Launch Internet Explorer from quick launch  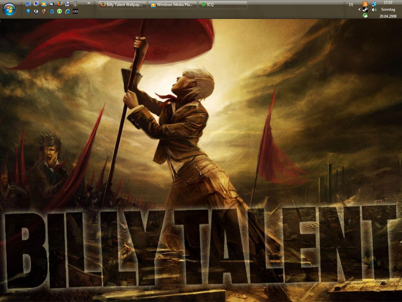point(68,11)
